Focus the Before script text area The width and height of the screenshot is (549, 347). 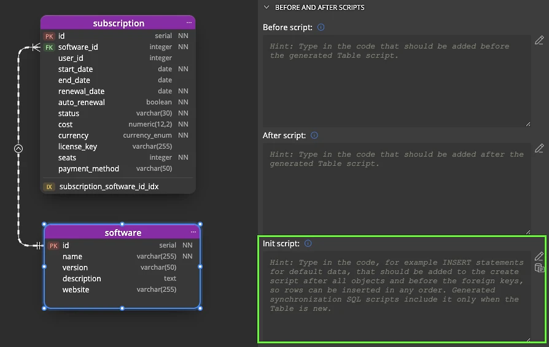(x=397, y=81)
